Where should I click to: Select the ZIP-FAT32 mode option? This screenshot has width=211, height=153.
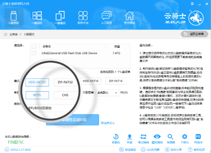click(x=65, y=82)
